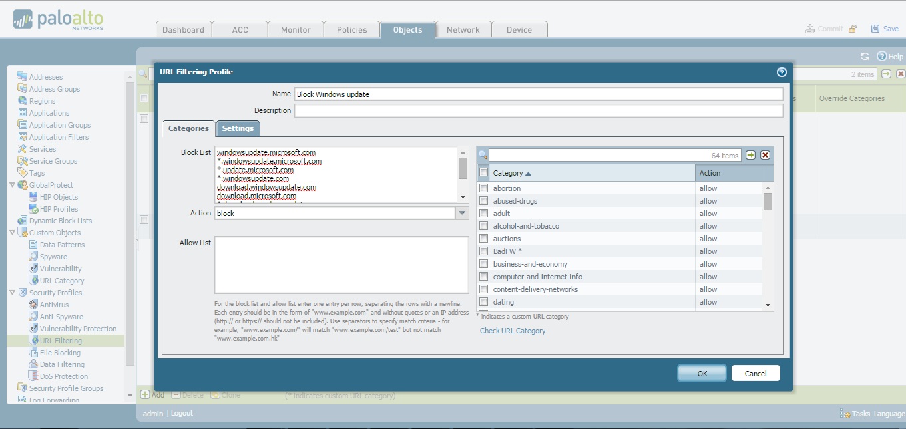
Task: Collapse the Security Profiles tree node
Action: click(x=12, y=293)
